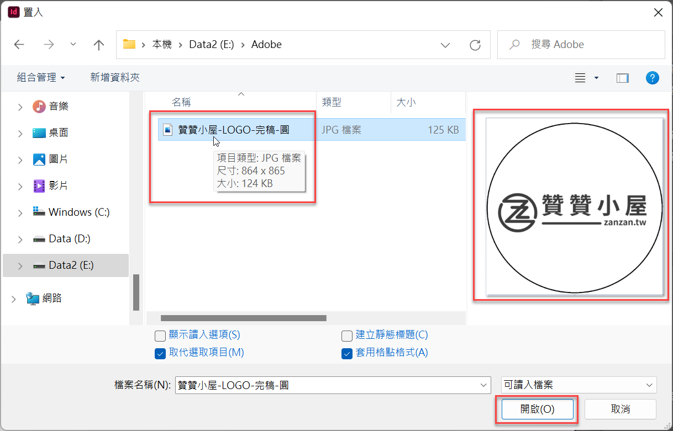The height and width of the screenshot is (431, 673).
Task: Select Windows (C:) drive
Action: click(79, 212)
